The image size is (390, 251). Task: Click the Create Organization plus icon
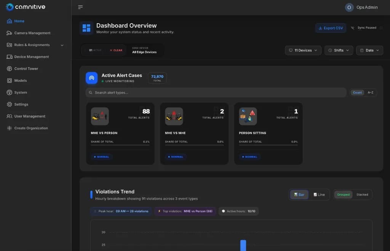click(10, 128)
